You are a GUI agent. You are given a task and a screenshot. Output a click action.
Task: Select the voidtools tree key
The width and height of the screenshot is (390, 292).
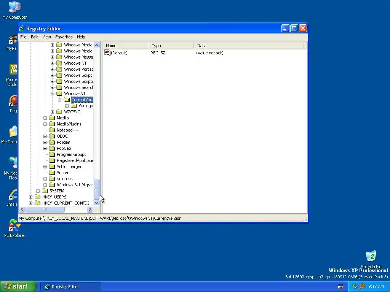65,179
